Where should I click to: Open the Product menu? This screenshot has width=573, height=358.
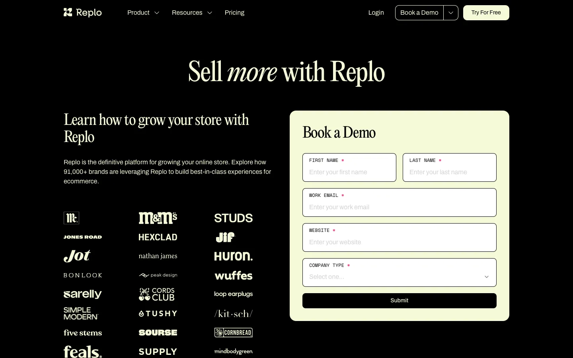[143, 13]
